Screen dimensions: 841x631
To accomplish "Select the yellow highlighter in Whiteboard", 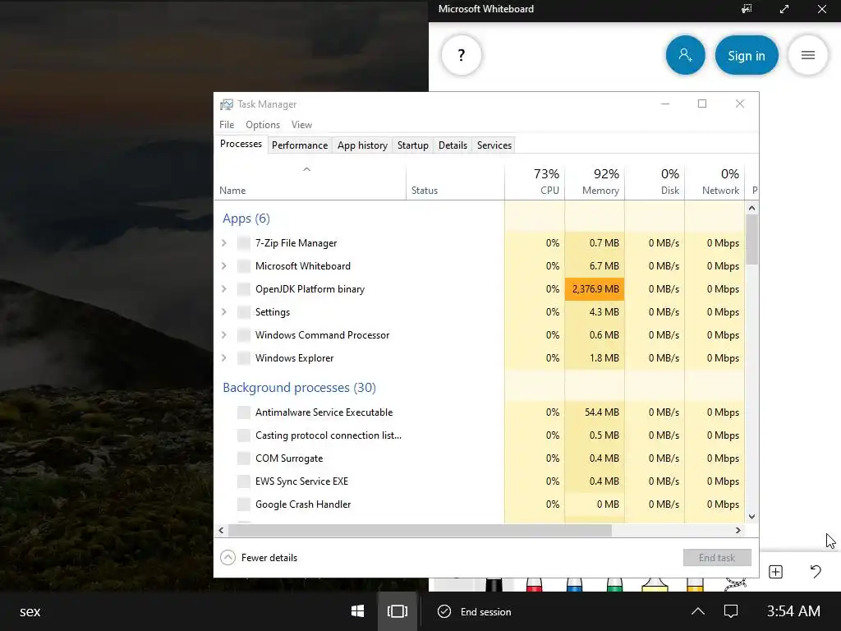I will point(655,584).
